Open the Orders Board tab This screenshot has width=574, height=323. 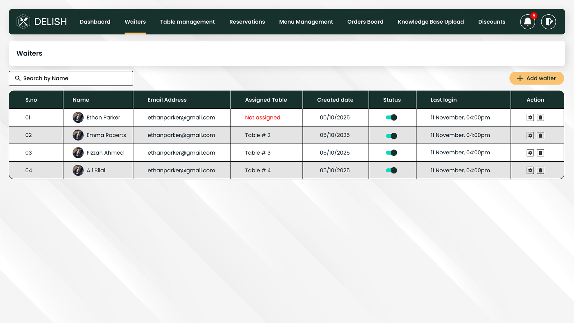pos(365,22)
